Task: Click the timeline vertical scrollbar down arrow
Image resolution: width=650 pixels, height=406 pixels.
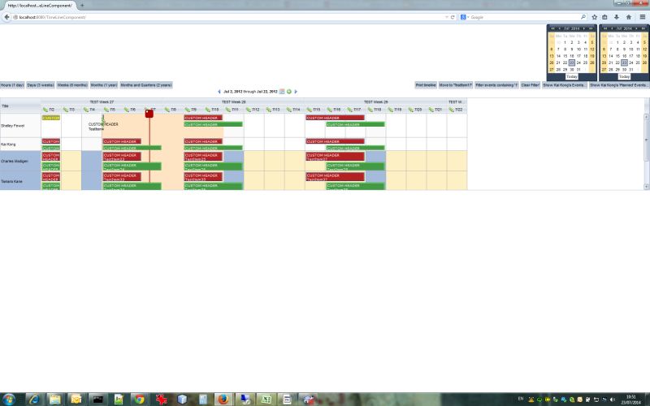Action: [647, 187]
